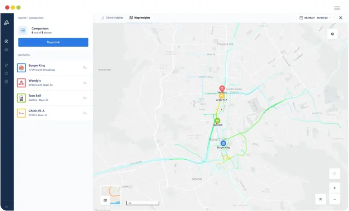Click the yellow Chick-fil-A map marker
The image size is (349, 211).
tap(222, 96)
